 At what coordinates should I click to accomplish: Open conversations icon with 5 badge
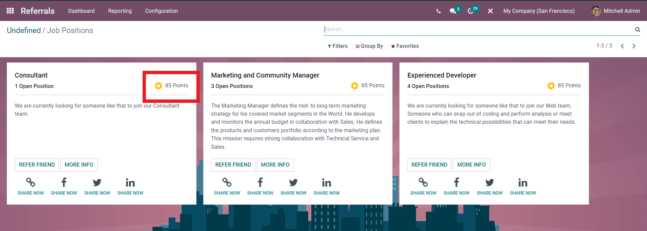click(x=453, y=11)
